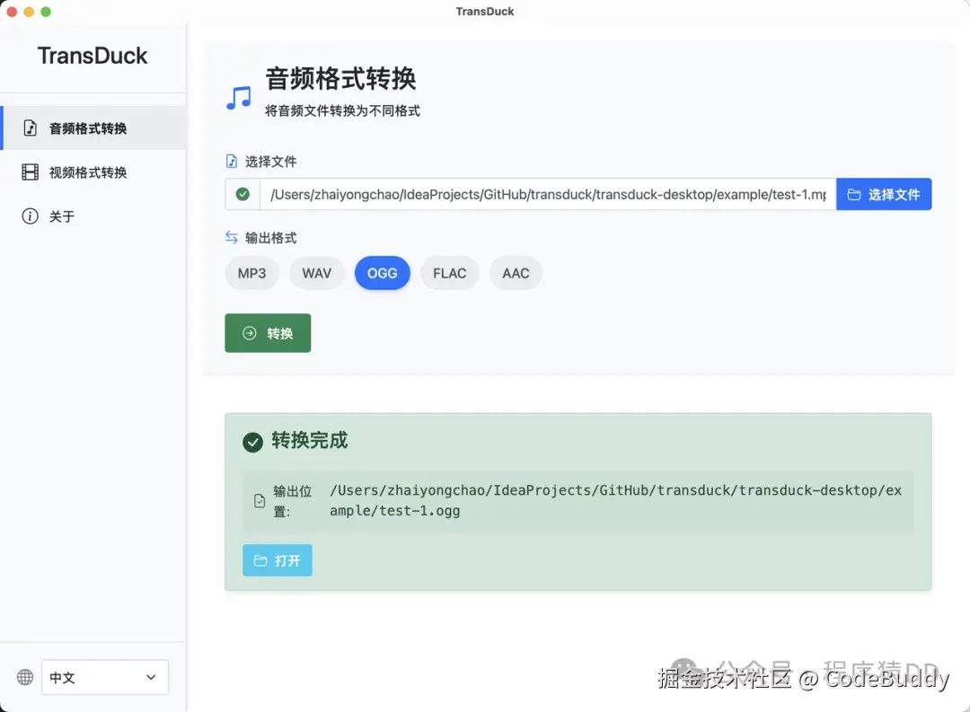This screenshot has height=712, width=970.
Task: Click the 打开 button to open output
Action: 278,560
